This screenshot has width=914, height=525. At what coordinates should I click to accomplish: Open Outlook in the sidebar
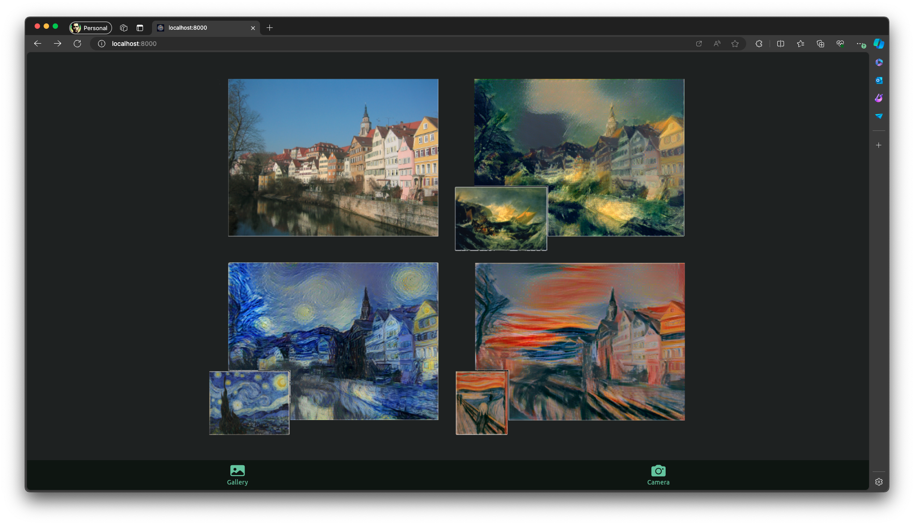(879, 81)
